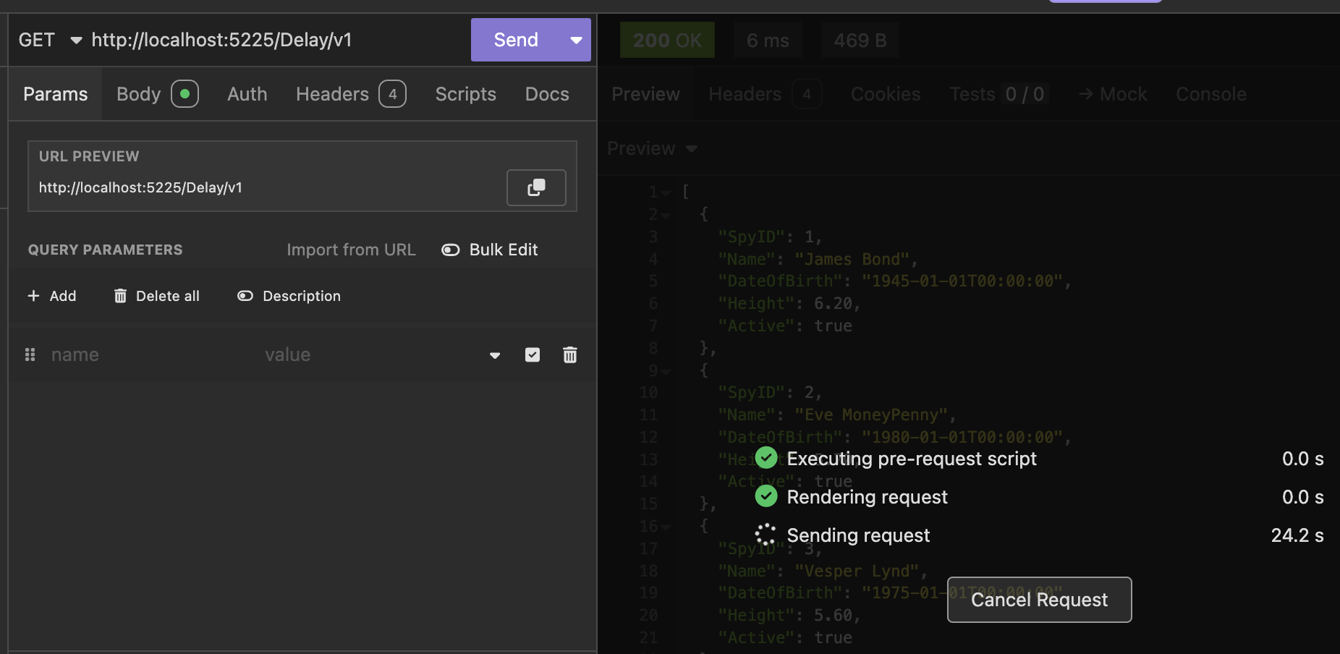Delete the empty query parameter row

click(x=569, y=354)
